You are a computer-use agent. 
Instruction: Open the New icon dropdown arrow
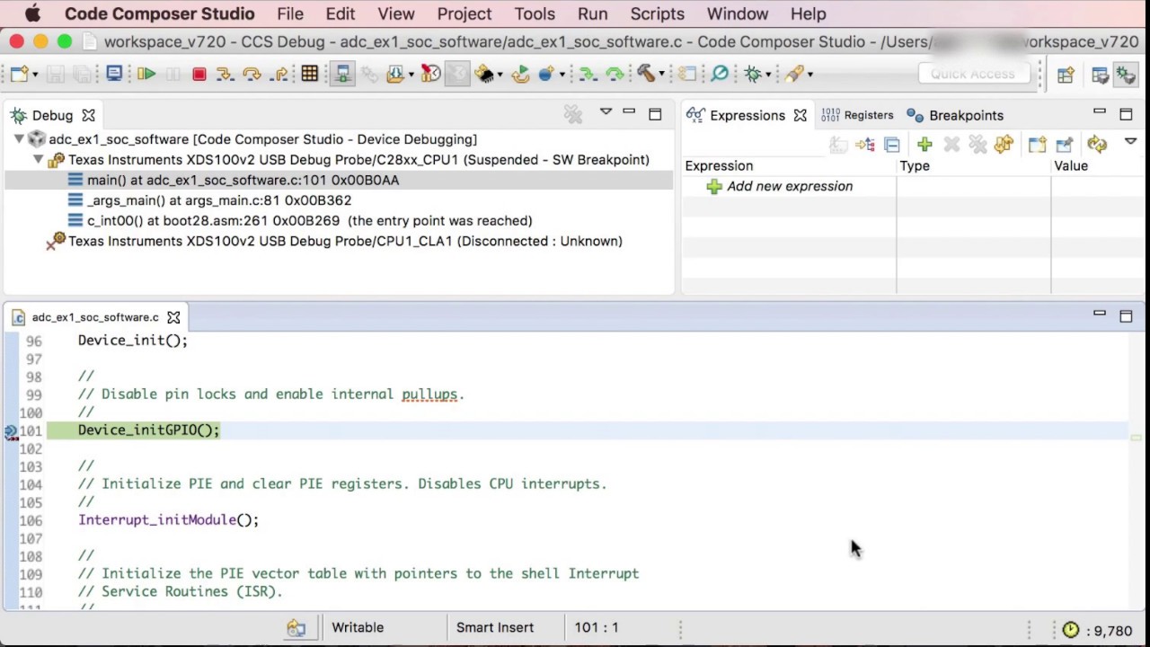pyautogui.click(x=35, y=75)
